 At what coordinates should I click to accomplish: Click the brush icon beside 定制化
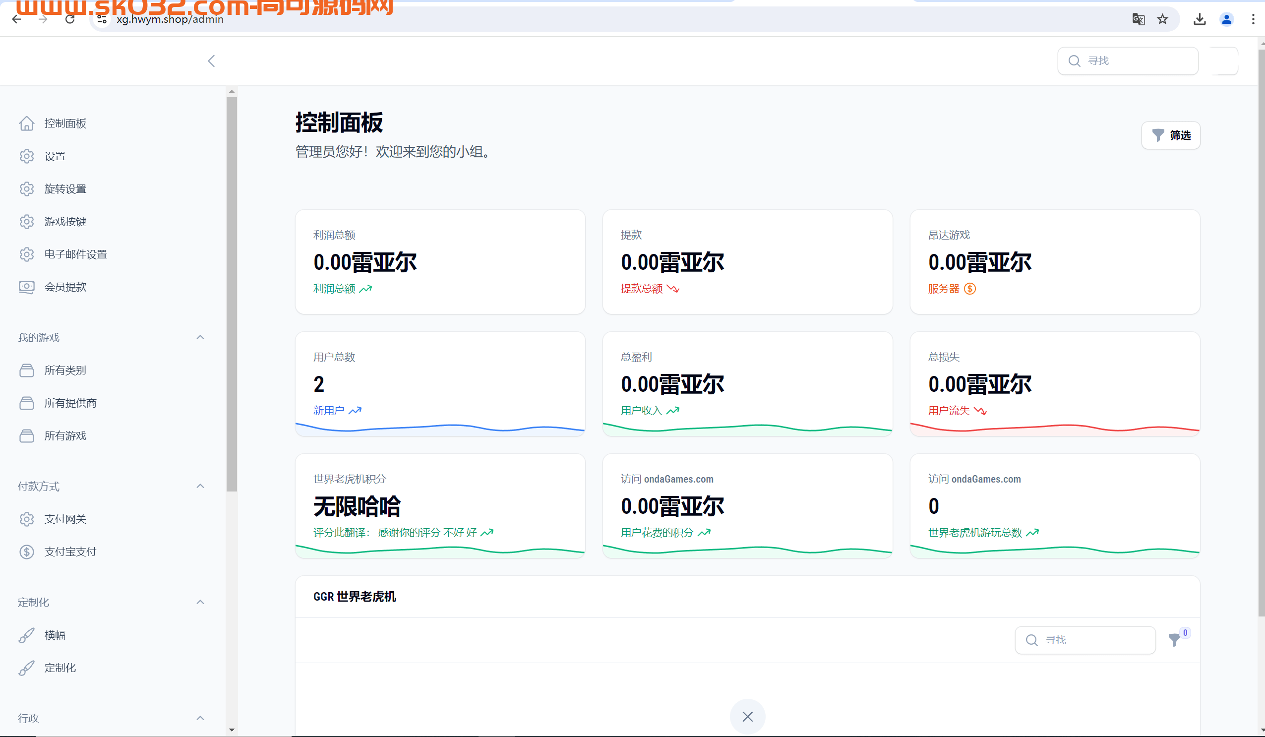pos(27,668)
